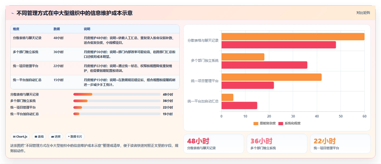This screenshot has height=164, width=381.
Task: Select the 数据卡片 tag chip
Action: pyautogui.click(x=75, y=137)
